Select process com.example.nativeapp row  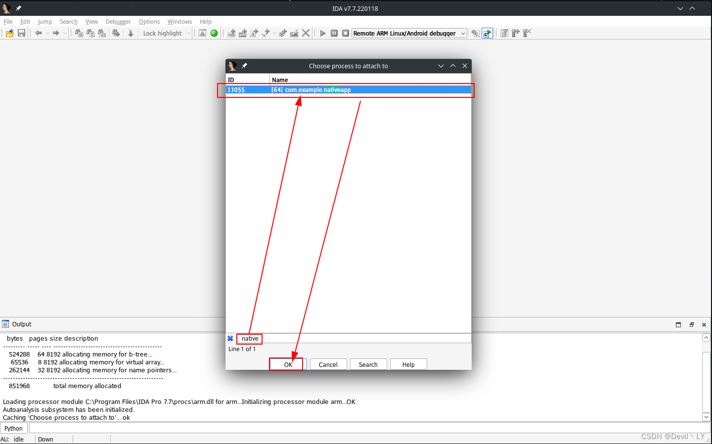pyautogui.click(x=349, y=90)
